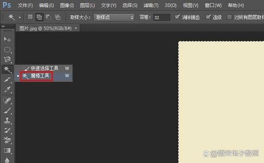Enable the 对所有图层取样 checkbox
This screenshot has height=163, width=264.
click(x=229, y=17)
